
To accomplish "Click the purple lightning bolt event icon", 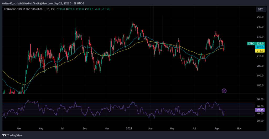I will point(224,91).
